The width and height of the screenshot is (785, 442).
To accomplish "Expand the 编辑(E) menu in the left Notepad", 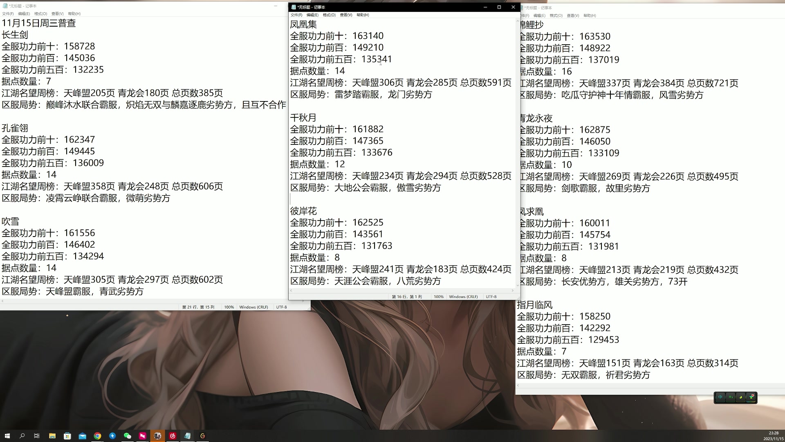I will [x=24, y=14].
